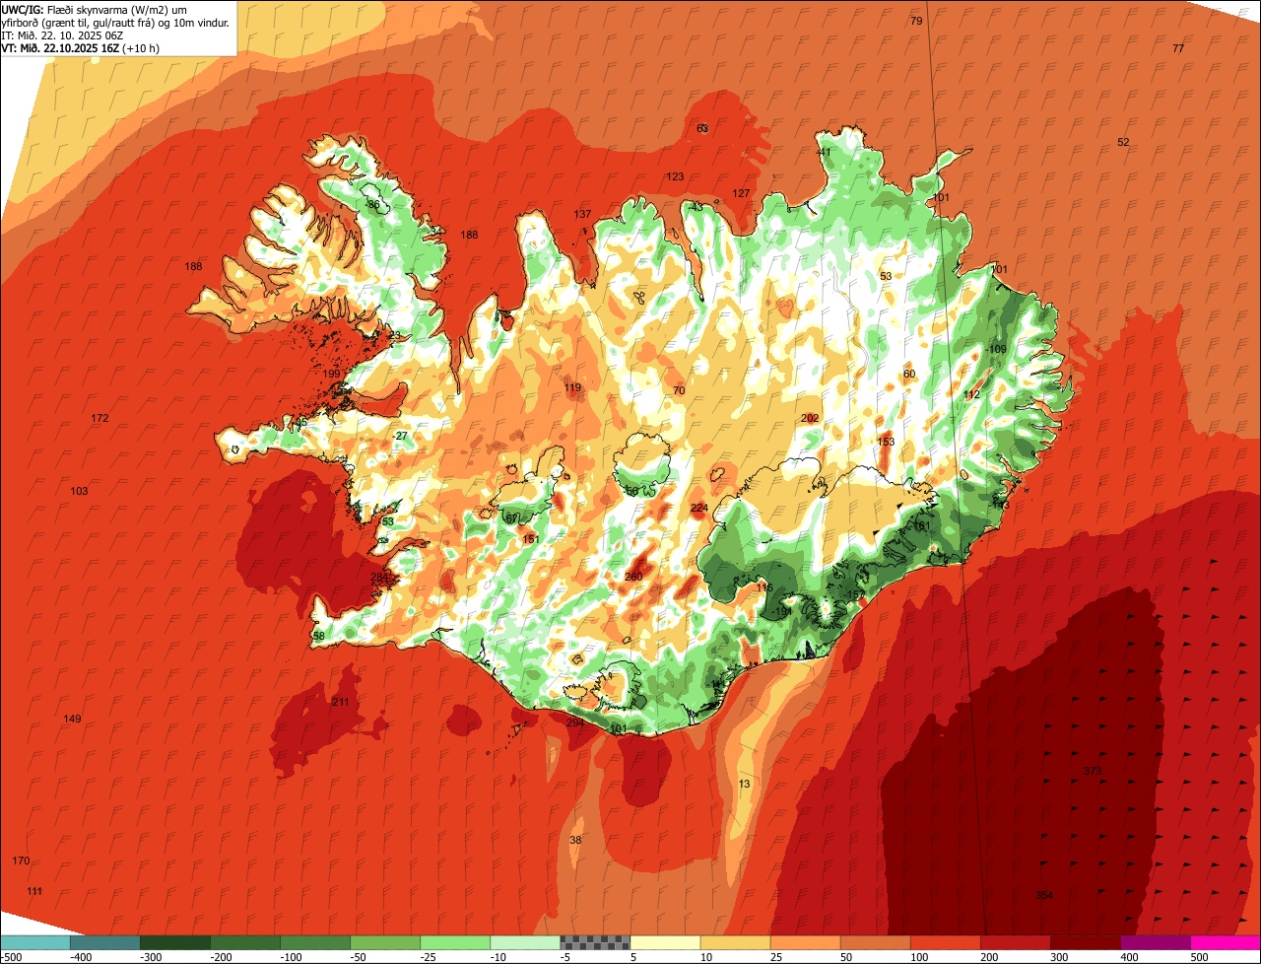Select the value 70 in central highlands
This screenshot has width=1261, height=964.
click(679, 390)
